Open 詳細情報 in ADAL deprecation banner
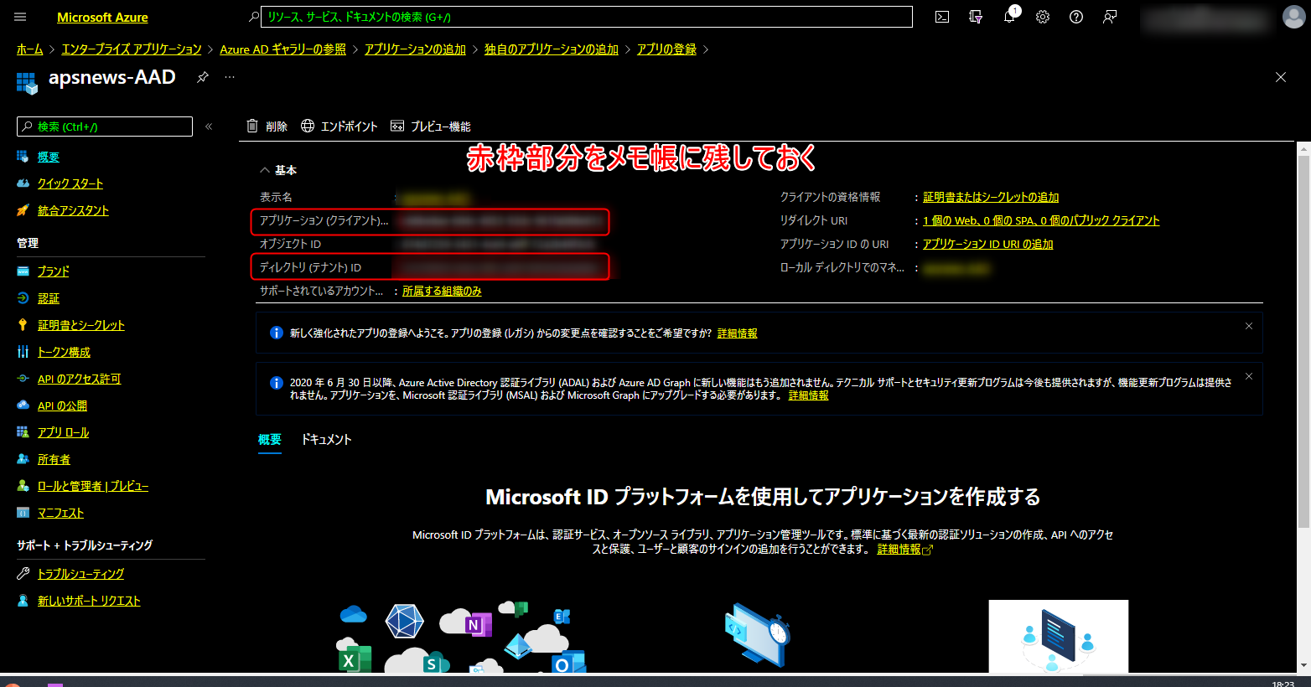The width and height of the screenshot is (1311, 687). (809, 395)
